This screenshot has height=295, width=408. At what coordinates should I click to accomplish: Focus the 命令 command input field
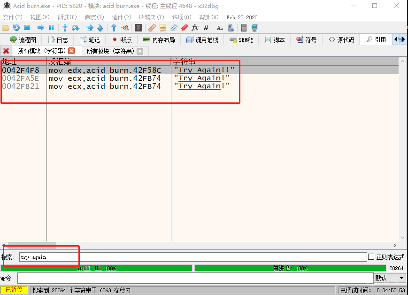click(195, 278)
